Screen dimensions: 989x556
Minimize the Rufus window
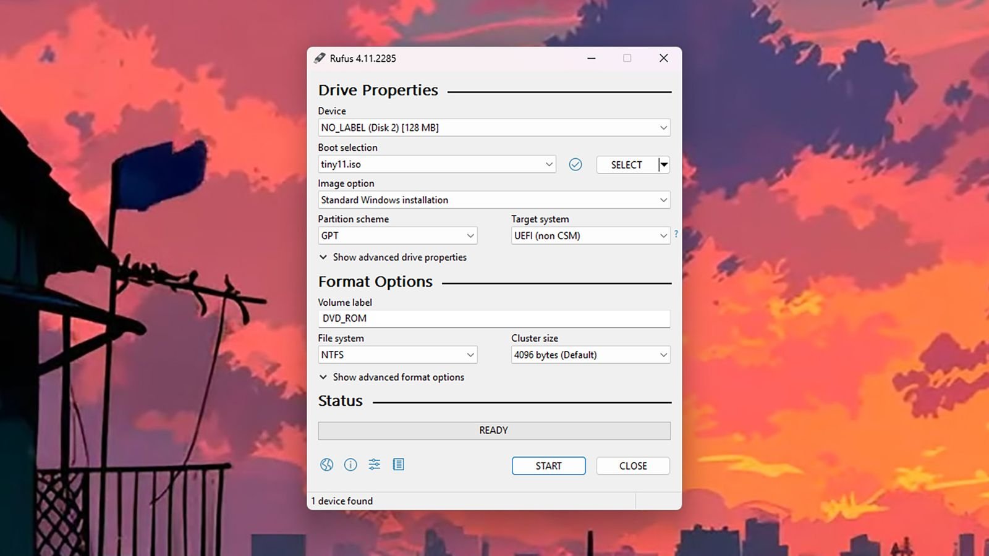tap(592, 58)
